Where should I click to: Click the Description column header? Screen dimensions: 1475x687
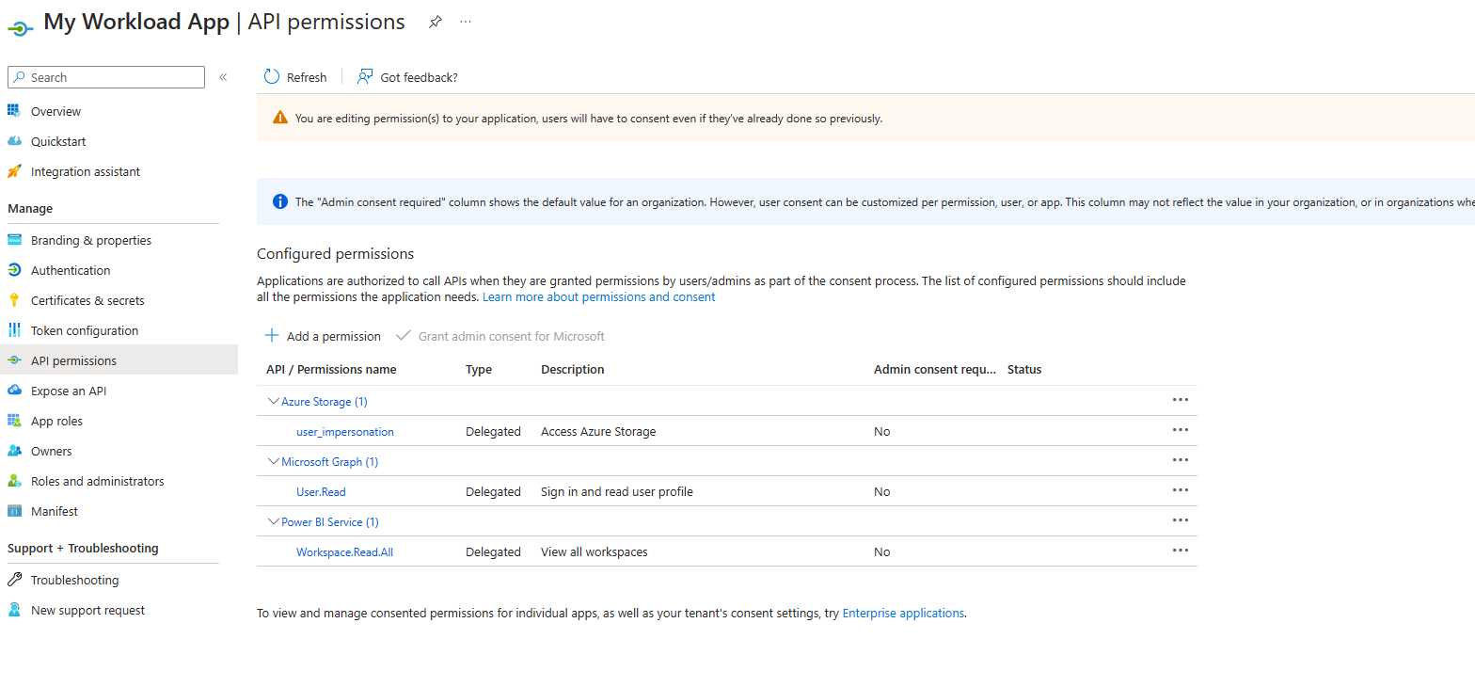coord(572,369)
